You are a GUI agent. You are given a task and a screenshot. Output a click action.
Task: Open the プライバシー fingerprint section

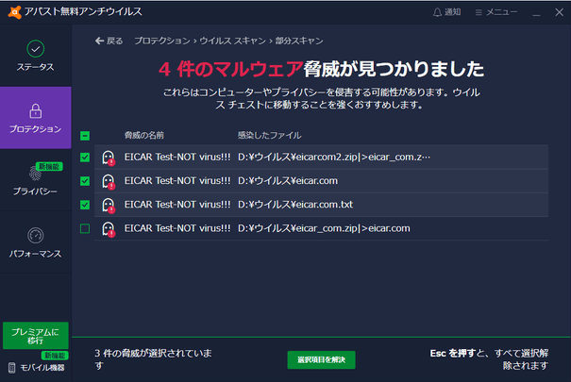[x=35, y=180]
